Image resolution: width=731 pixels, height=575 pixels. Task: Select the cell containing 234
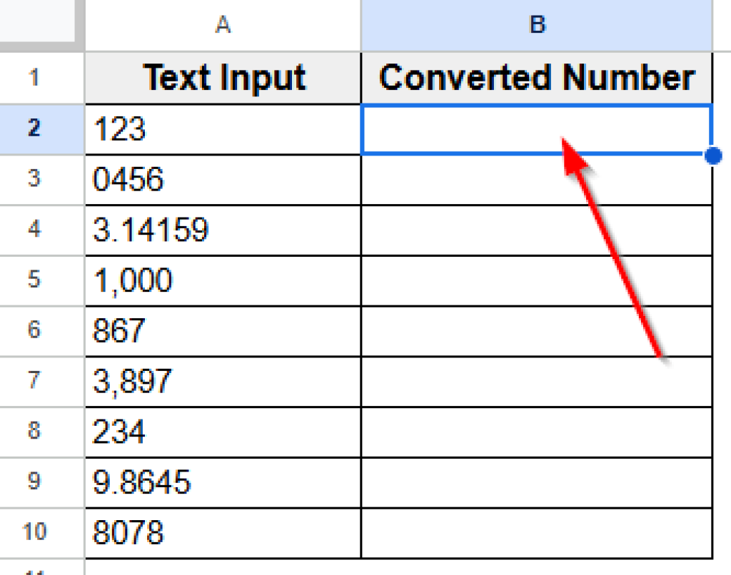[221, 431]
